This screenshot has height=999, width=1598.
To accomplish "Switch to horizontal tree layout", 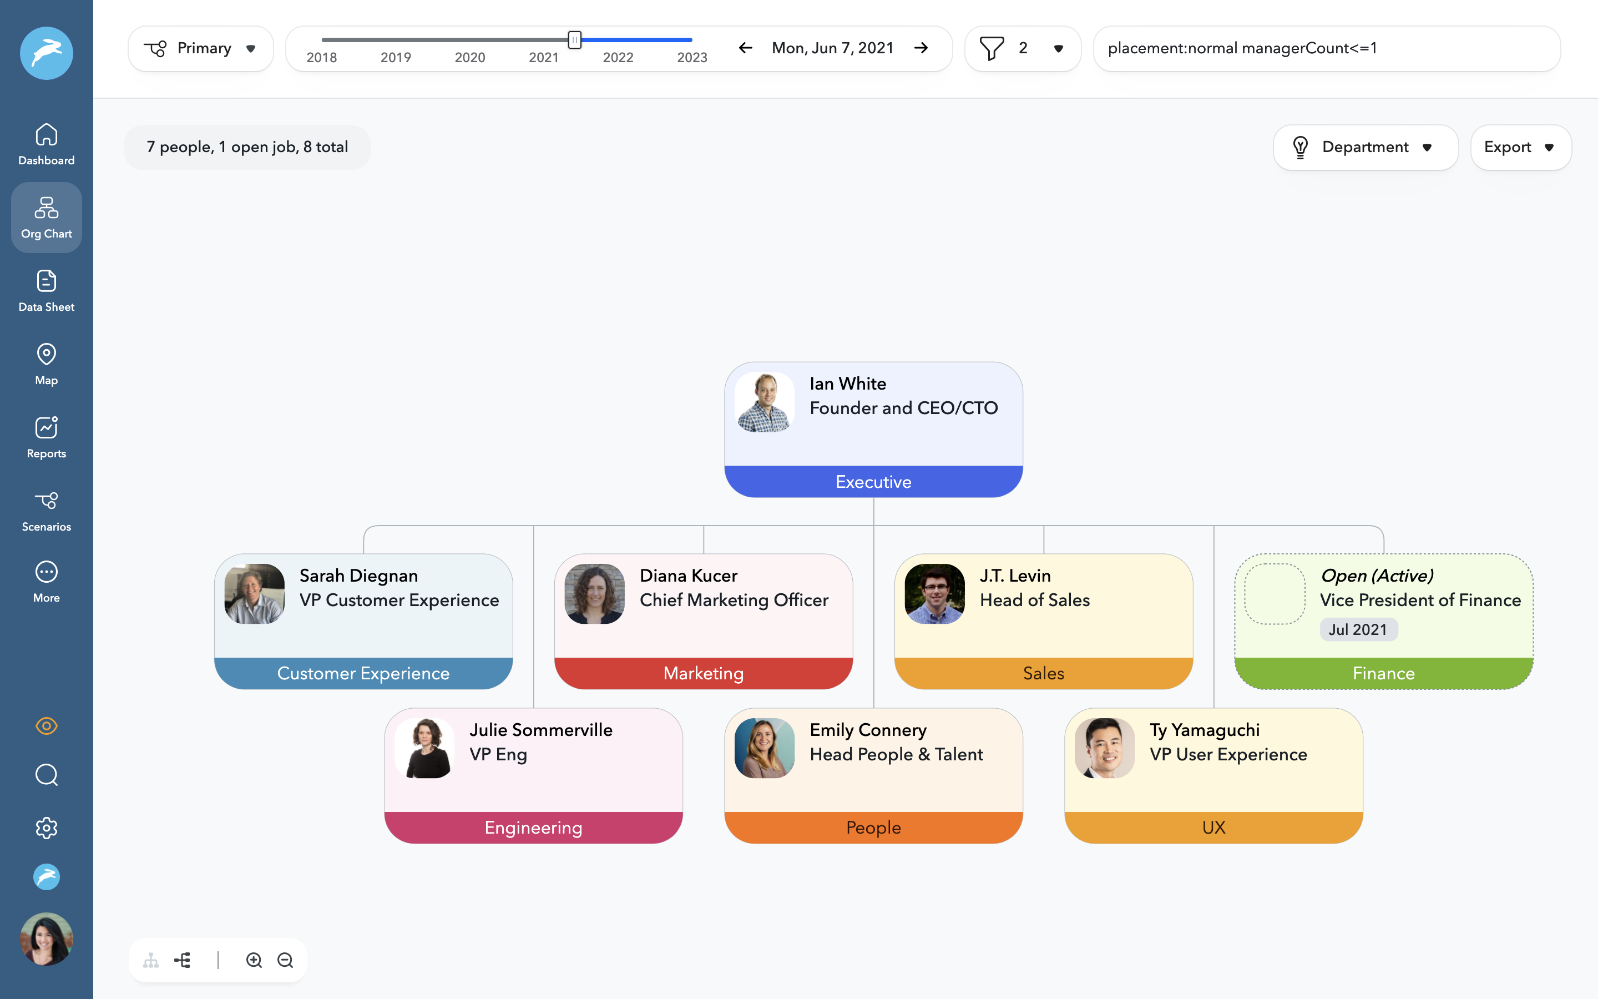I will (x=183, y=960).
